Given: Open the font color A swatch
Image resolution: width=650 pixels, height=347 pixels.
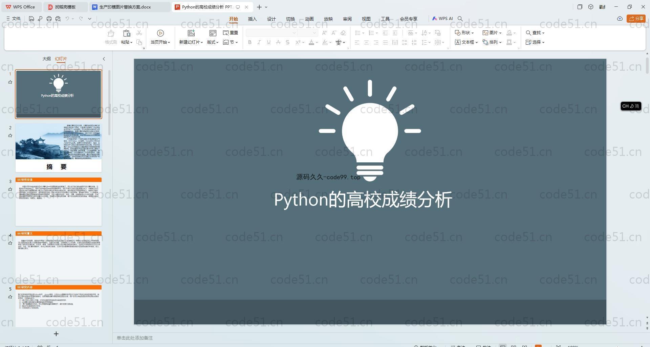Looking at the screenshot, I should tap(311, 42).
